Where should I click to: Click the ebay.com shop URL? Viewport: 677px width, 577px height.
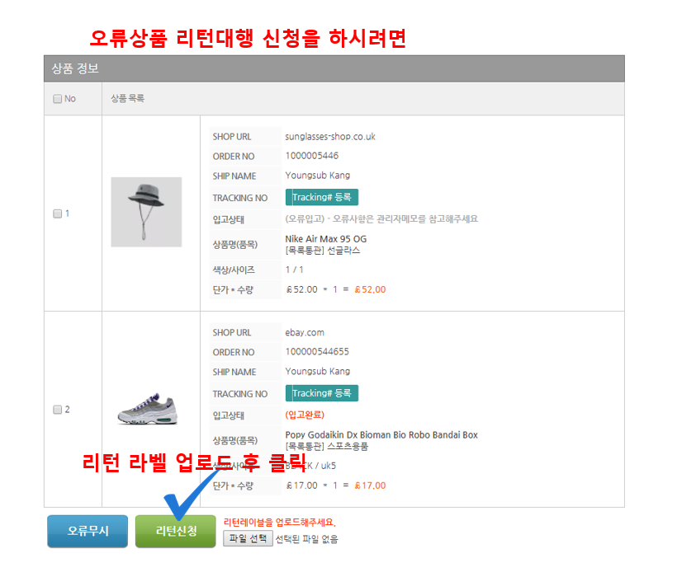[x=305, y=333]
